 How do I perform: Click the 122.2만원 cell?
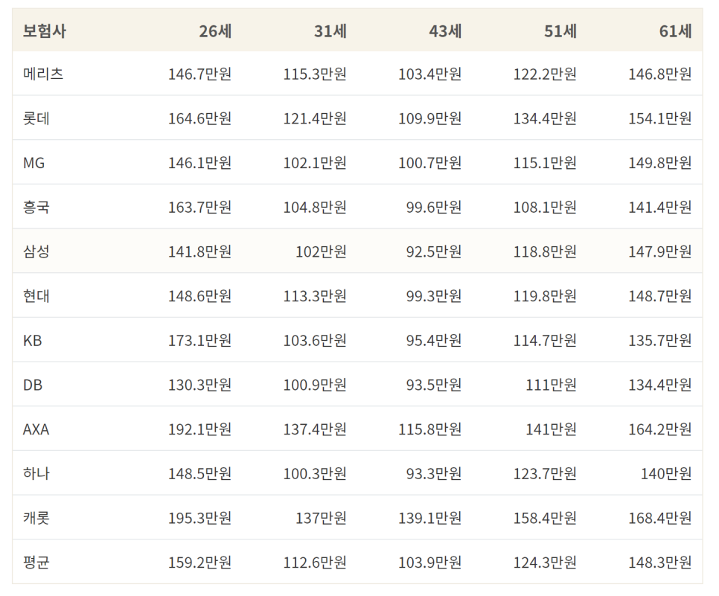(x=545, y=74)
